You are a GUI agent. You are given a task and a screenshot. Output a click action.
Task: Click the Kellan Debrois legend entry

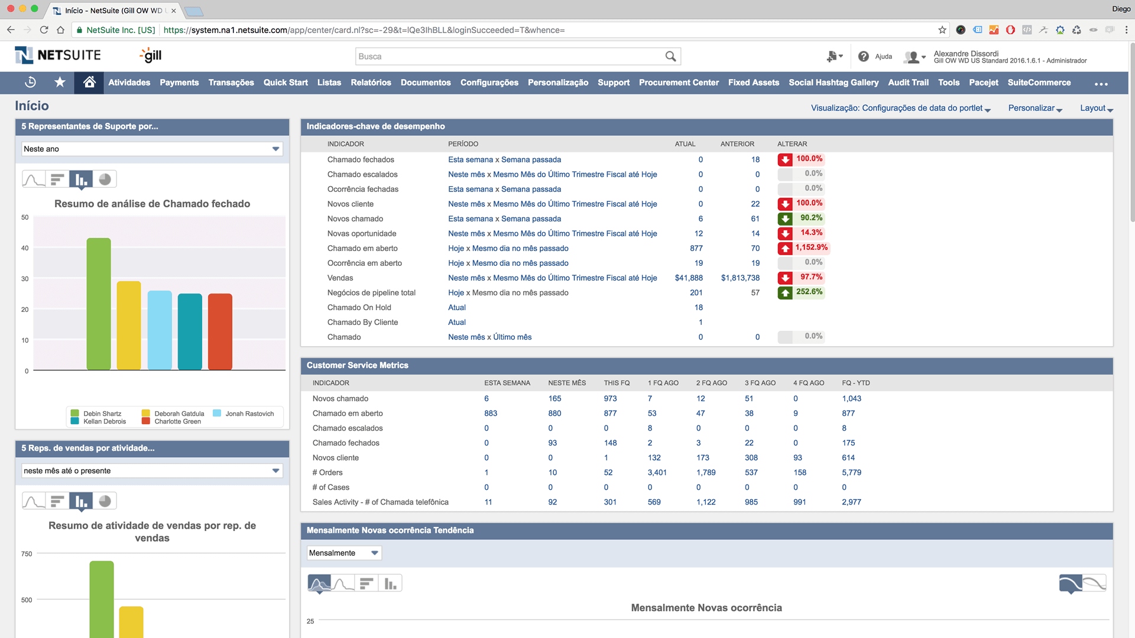(x=98, y=421)
